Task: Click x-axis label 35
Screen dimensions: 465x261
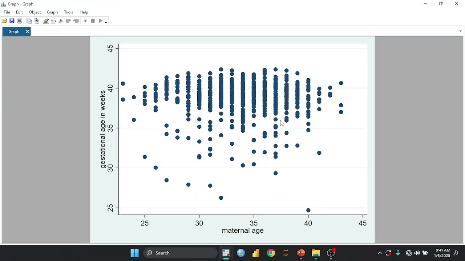Action: (x=254, y=223)
